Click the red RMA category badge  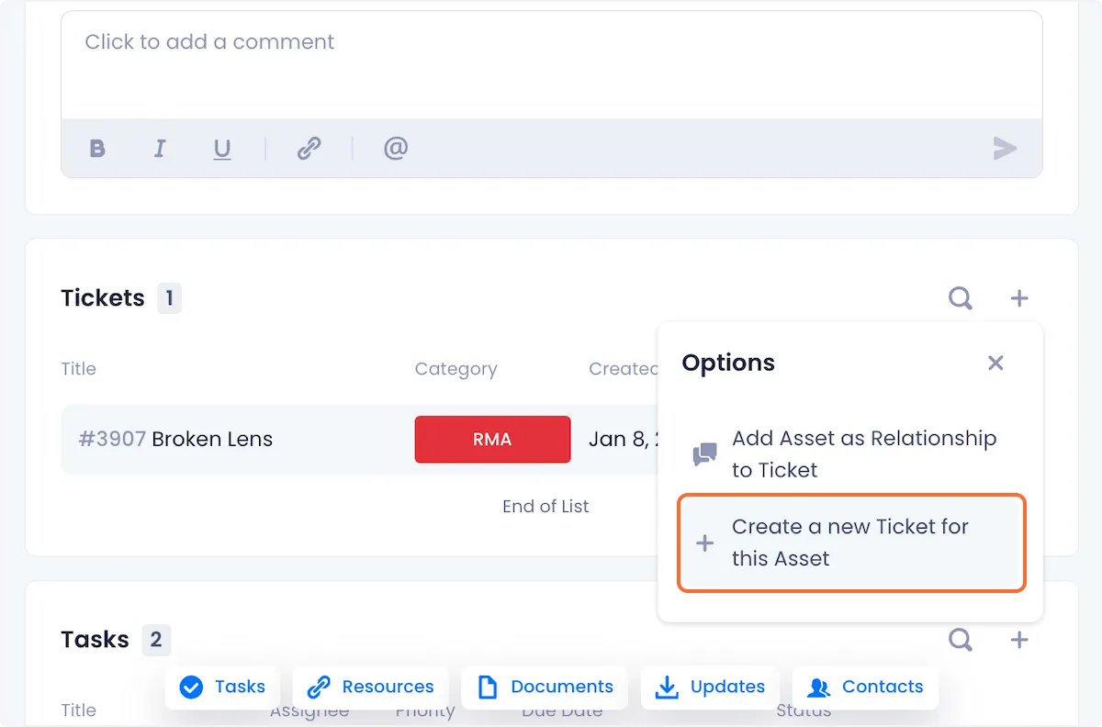coord(492,440)
